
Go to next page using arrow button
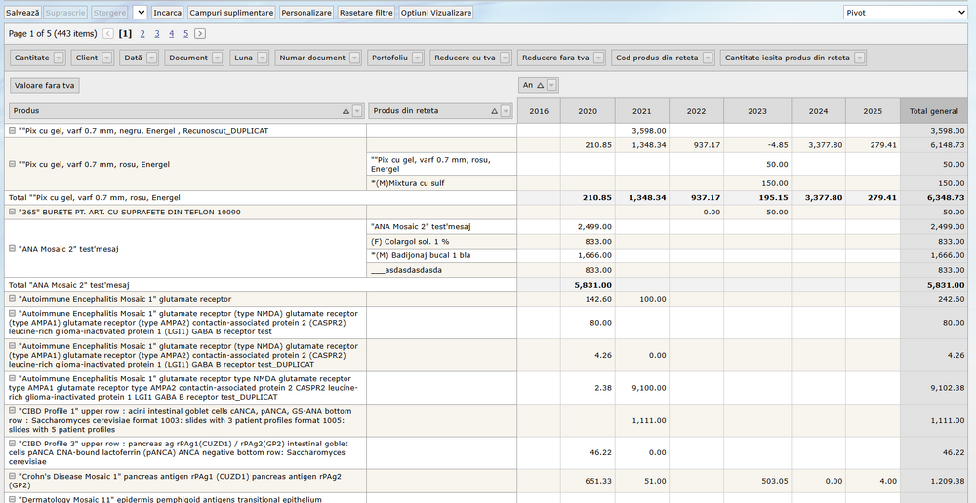[x=200, y=33]
